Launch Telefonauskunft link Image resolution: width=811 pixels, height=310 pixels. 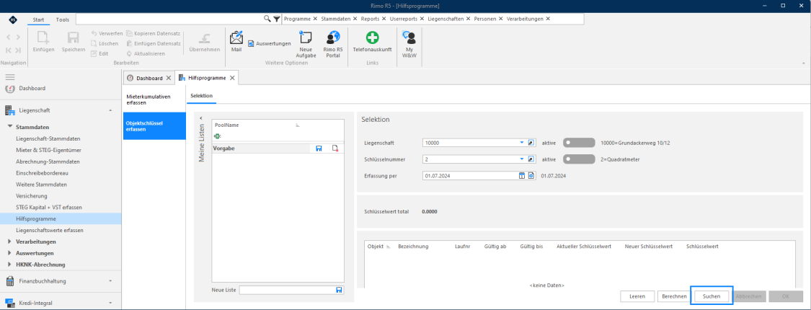pos(372,41)
